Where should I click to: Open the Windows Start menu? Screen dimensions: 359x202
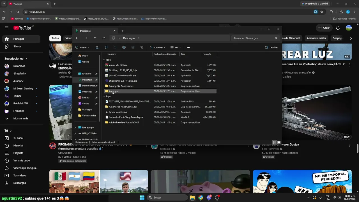[x=142, y=198]
